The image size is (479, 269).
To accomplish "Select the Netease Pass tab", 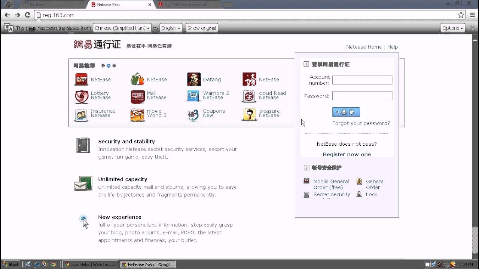I will pos(120,4).
